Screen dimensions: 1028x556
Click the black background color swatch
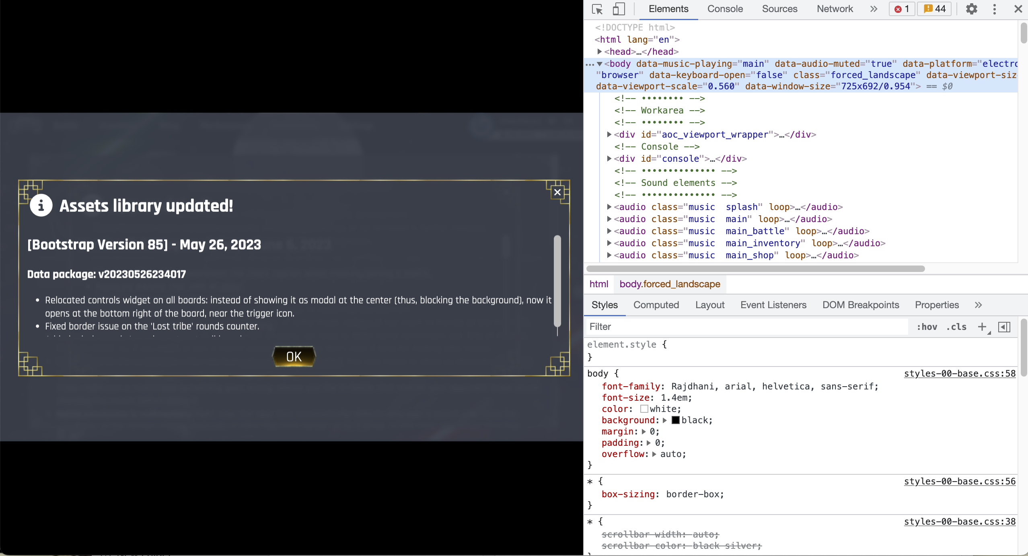tap(676, 420)
